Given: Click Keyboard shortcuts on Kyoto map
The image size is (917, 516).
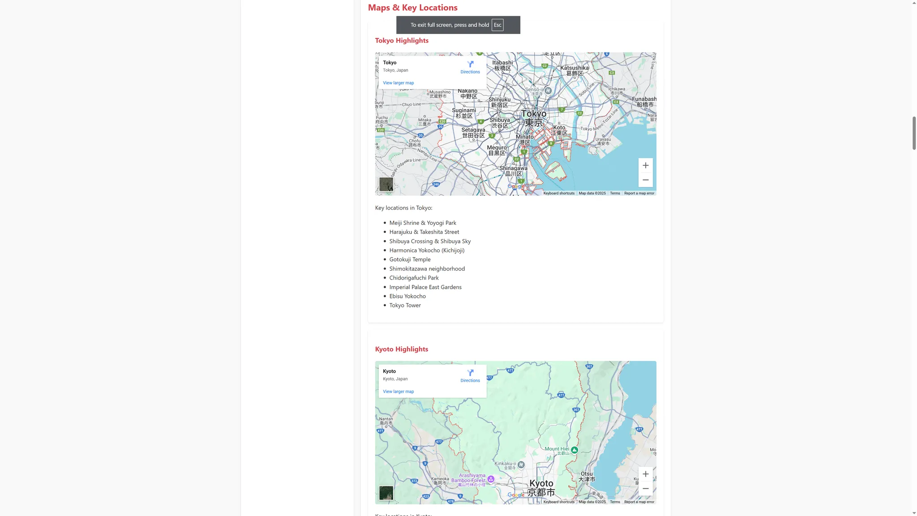Looking at the screenshot, I should pyautogui.click(x=559, y=502).
